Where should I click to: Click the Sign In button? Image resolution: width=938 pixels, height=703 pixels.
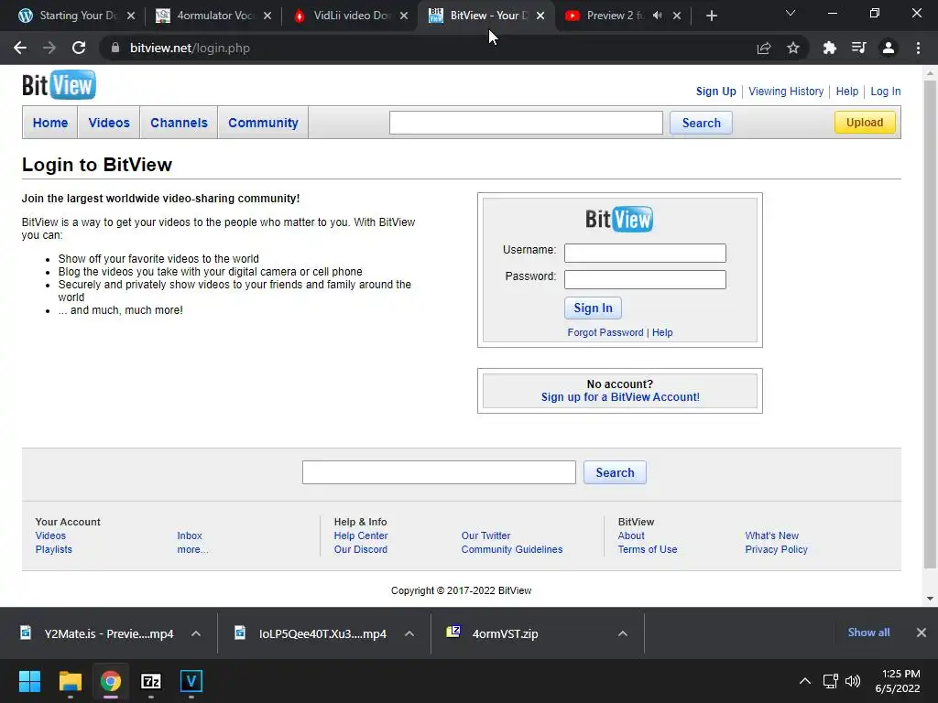pos(593,308)
